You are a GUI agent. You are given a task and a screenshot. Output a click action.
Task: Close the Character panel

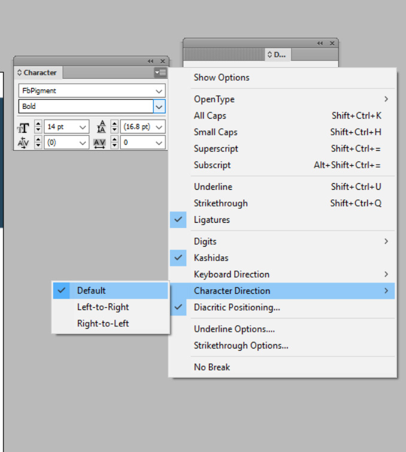click(163, 61)
